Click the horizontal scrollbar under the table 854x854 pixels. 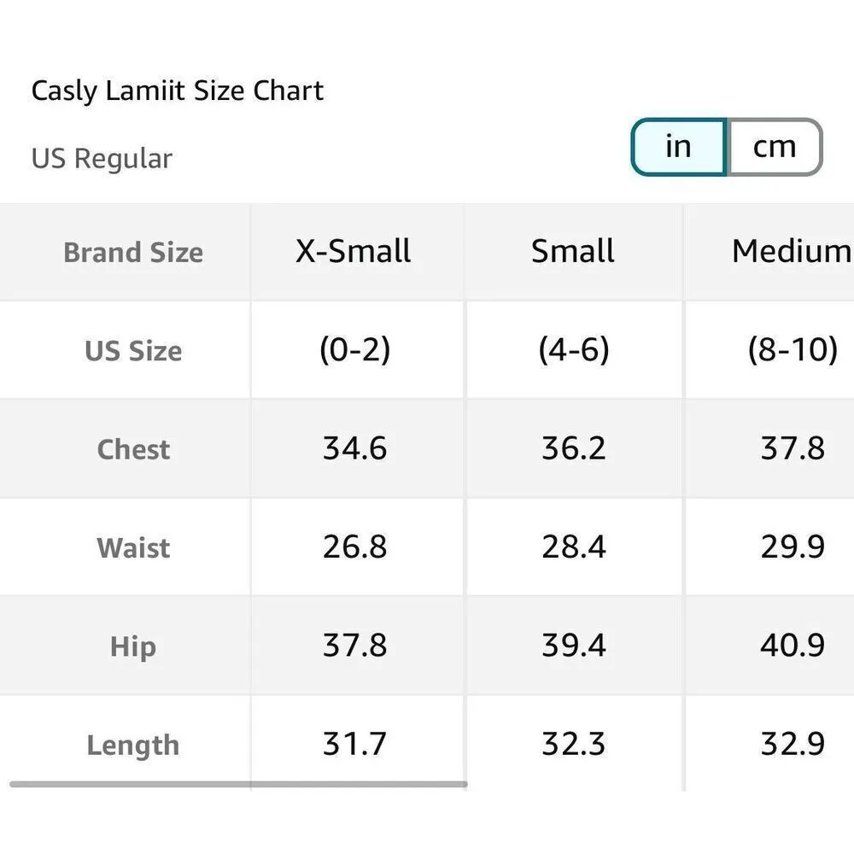coord(238,783)
